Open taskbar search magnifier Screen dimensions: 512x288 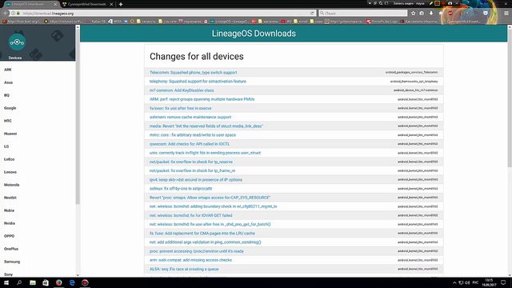pyautogui.click(x=19, y=282)
